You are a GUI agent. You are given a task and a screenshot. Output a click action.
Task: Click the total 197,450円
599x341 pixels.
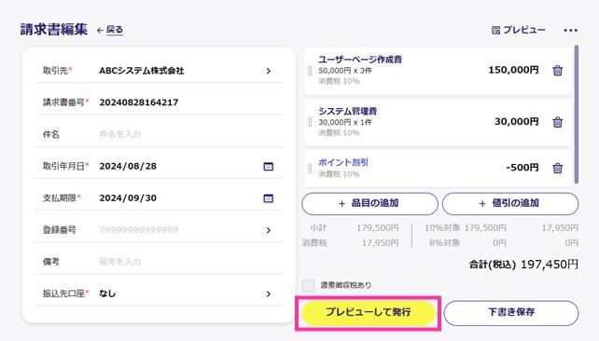550,265
